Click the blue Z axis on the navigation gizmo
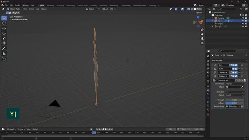The height and width of the screenshot is (140, 249). [x=198, y=17]
